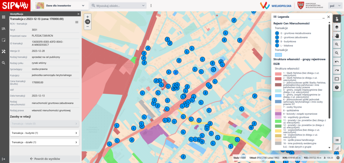Expand Transakcja - działki (1)
The width and height of the screenshot is (344, 163).
click(45, 142)
